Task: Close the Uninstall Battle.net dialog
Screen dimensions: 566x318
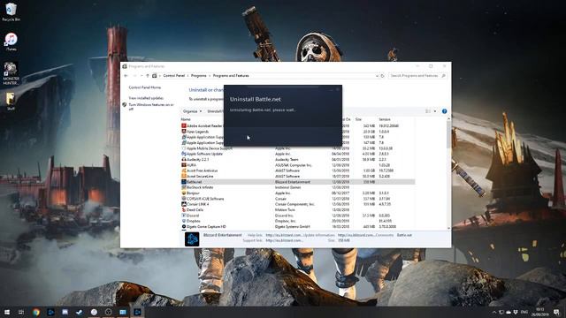Action: click(x=338, y=89)
